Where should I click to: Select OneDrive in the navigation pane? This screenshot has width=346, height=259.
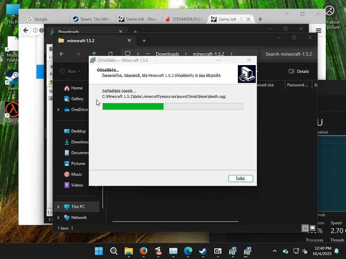point(76,110)
